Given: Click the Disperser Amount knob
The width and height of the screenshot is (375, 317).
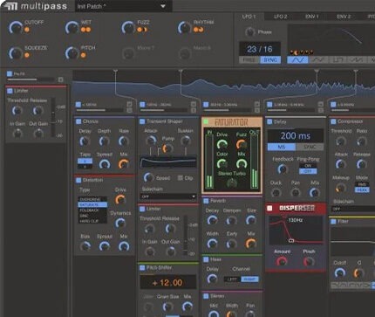Looking at the screenshot, I should click(282, 262).
